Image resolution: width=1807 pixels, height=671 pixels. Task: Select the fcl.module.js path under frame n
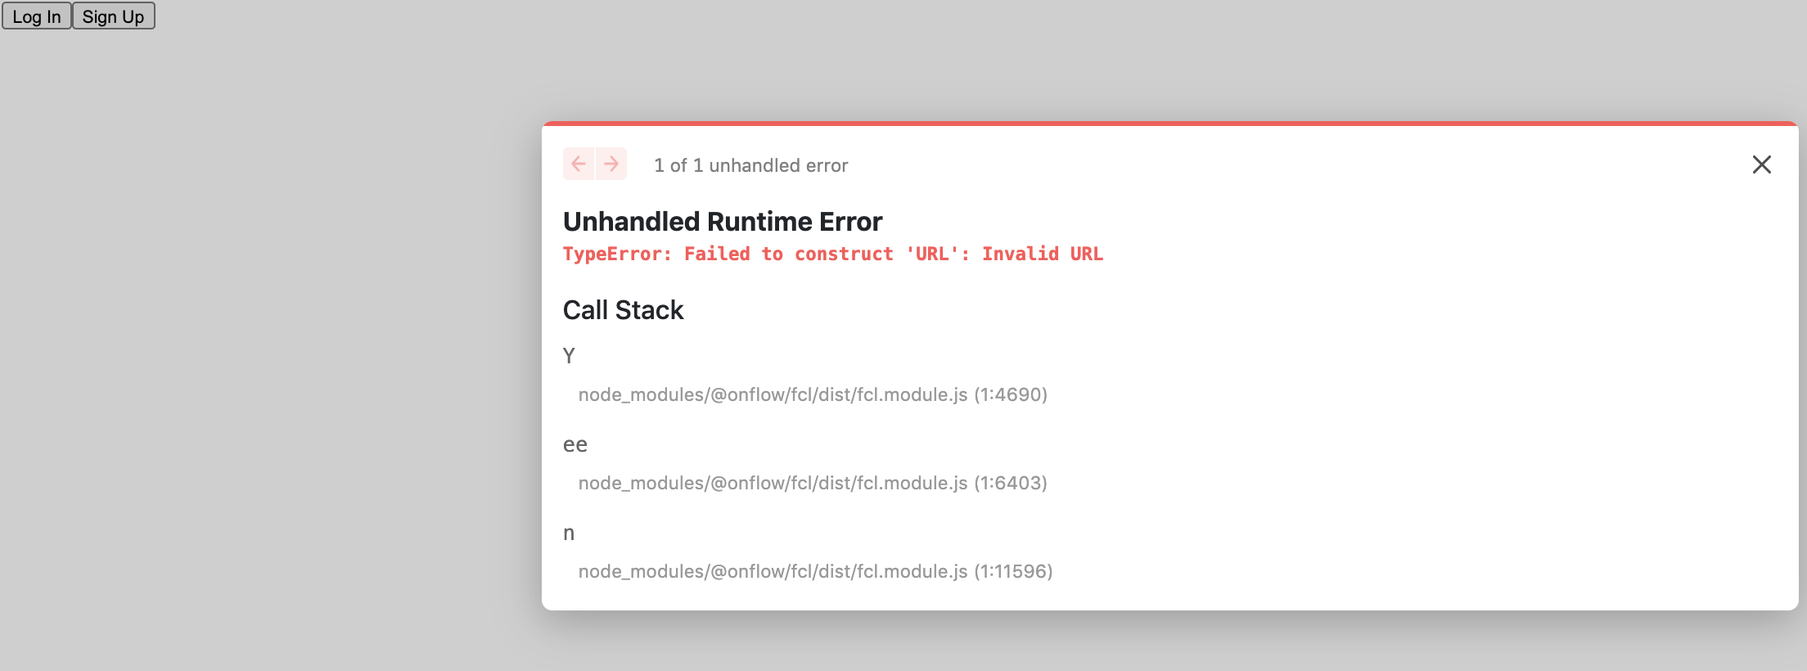click(815, 571)
